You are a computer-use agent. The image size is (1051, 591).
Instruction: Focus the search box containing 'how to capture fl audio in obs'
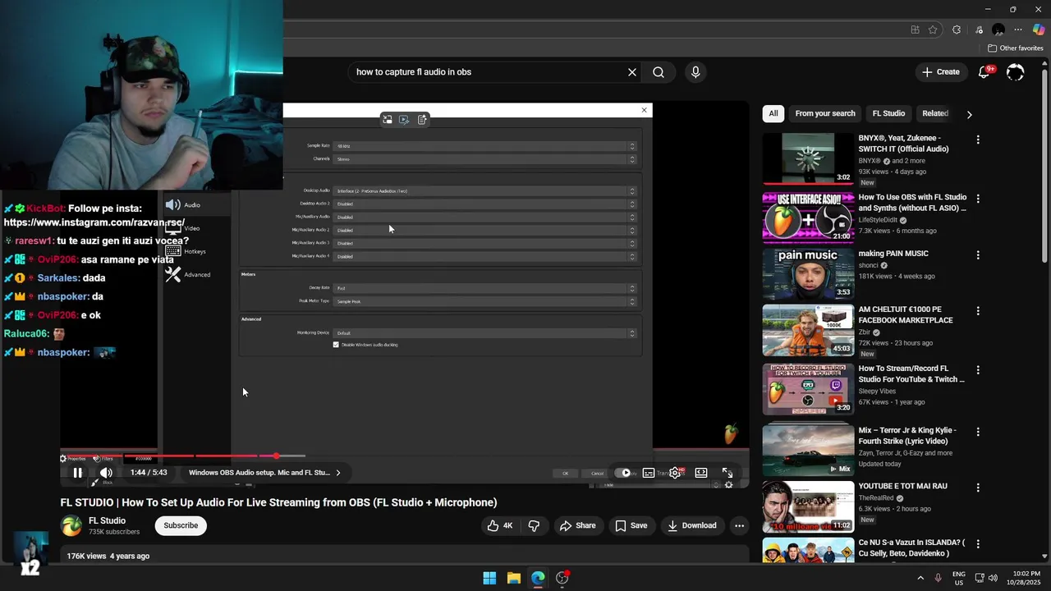click(488, 72)
